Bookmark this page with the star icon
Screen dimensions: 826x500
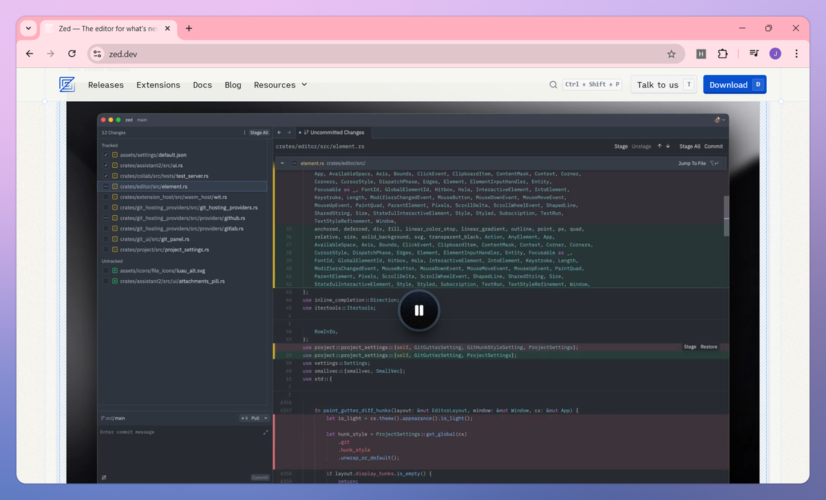click(x=671, y=54)
